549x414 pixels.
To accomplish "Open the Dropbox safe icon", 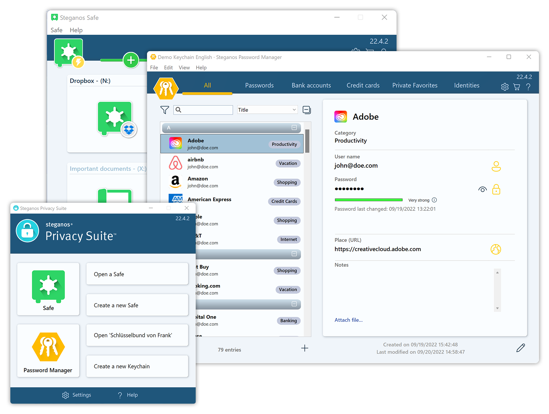I will pos(117,119).
